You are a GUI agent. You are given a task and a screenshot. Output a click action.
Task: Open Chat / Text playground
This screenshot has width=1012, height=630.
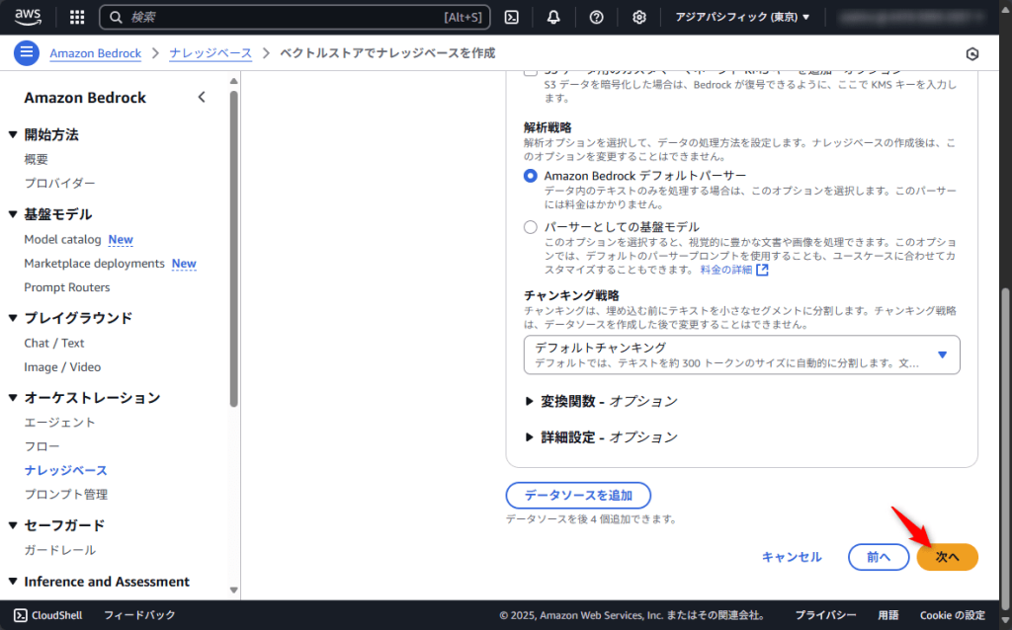point(54,343)
